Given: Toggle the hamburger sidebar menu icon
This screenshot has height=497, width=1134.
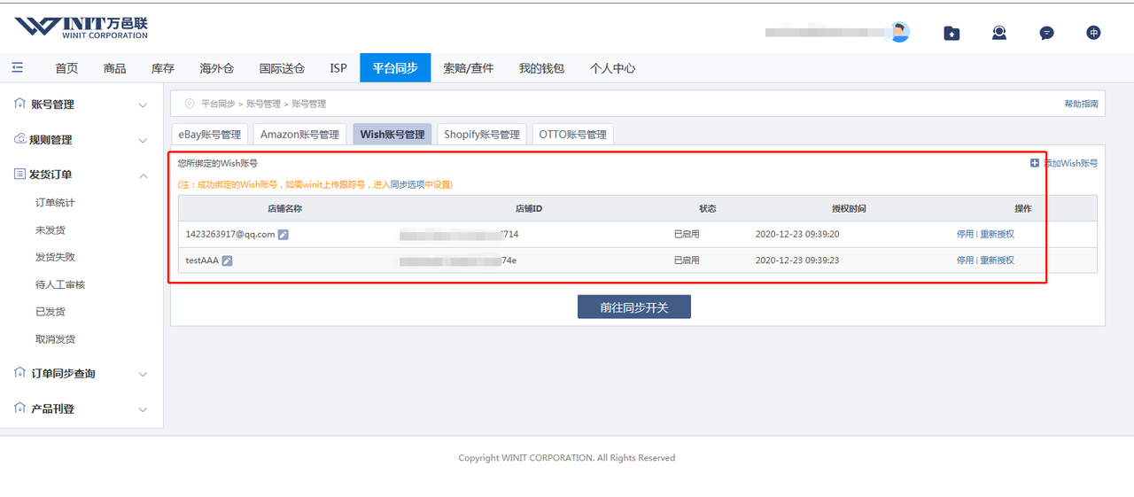Looking at the screenshot, I should click(18, 67).
